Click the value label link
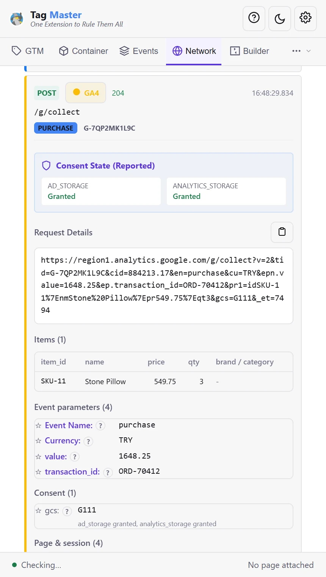This screenshot has height=577, width=326. click(x=56, y=457)
